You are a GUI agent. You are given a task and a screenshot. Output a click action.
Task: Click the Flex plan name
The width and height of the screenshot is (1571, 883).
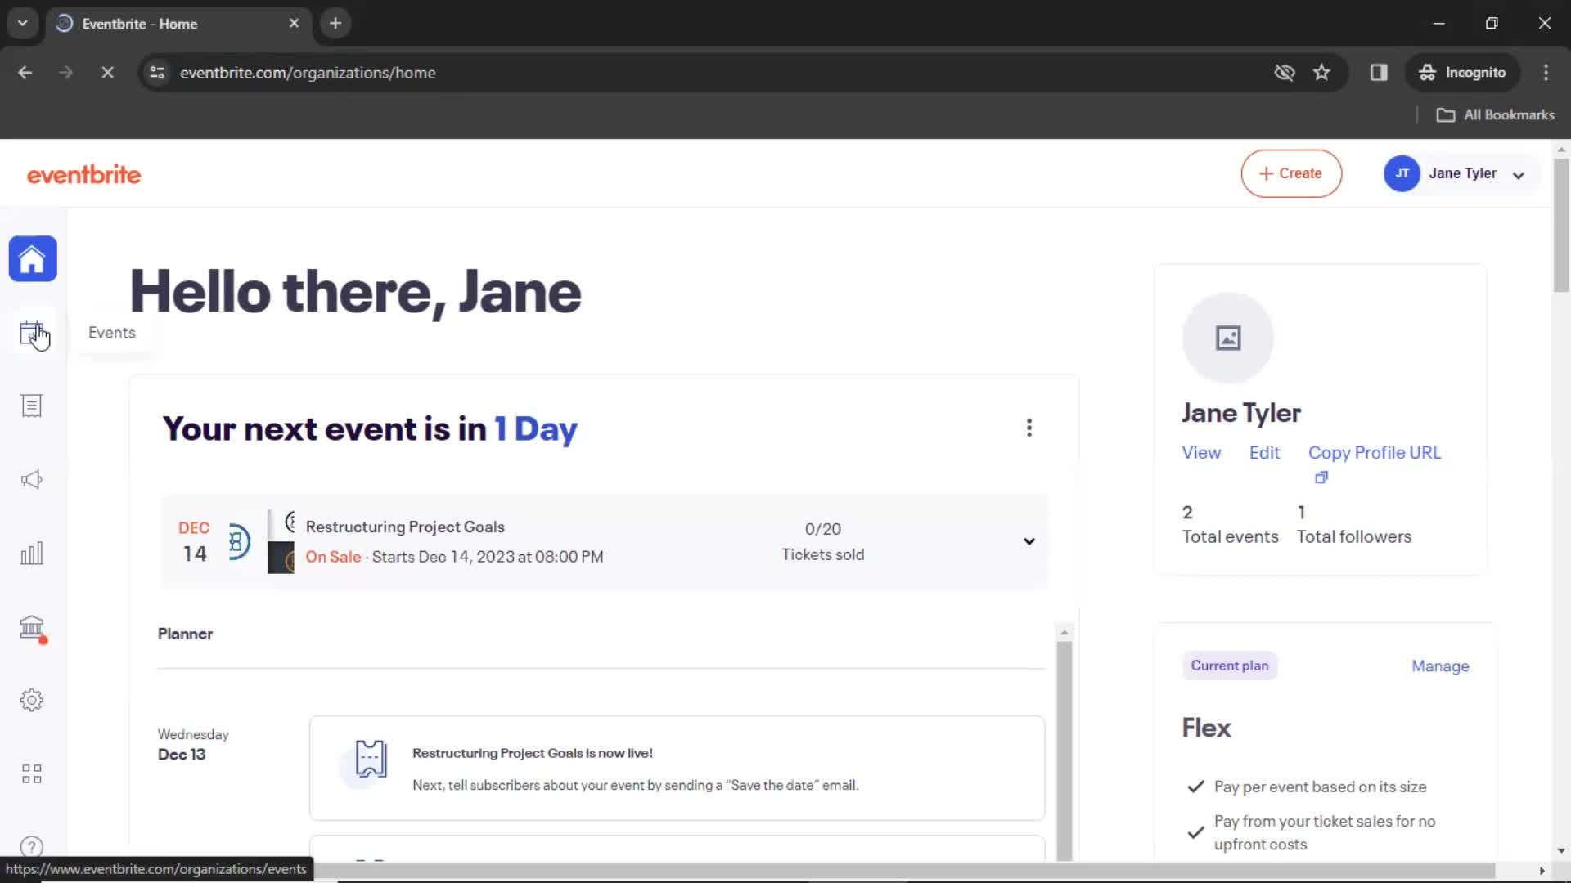point(1206,728)
